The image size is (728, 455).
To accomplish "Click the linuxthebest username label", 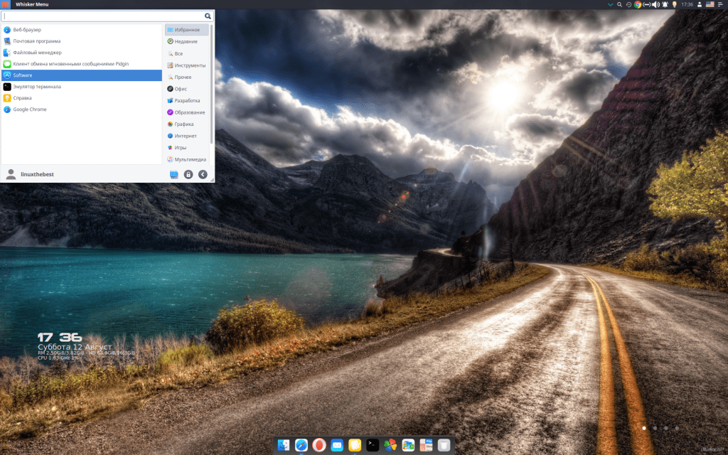I will [37, 174].
